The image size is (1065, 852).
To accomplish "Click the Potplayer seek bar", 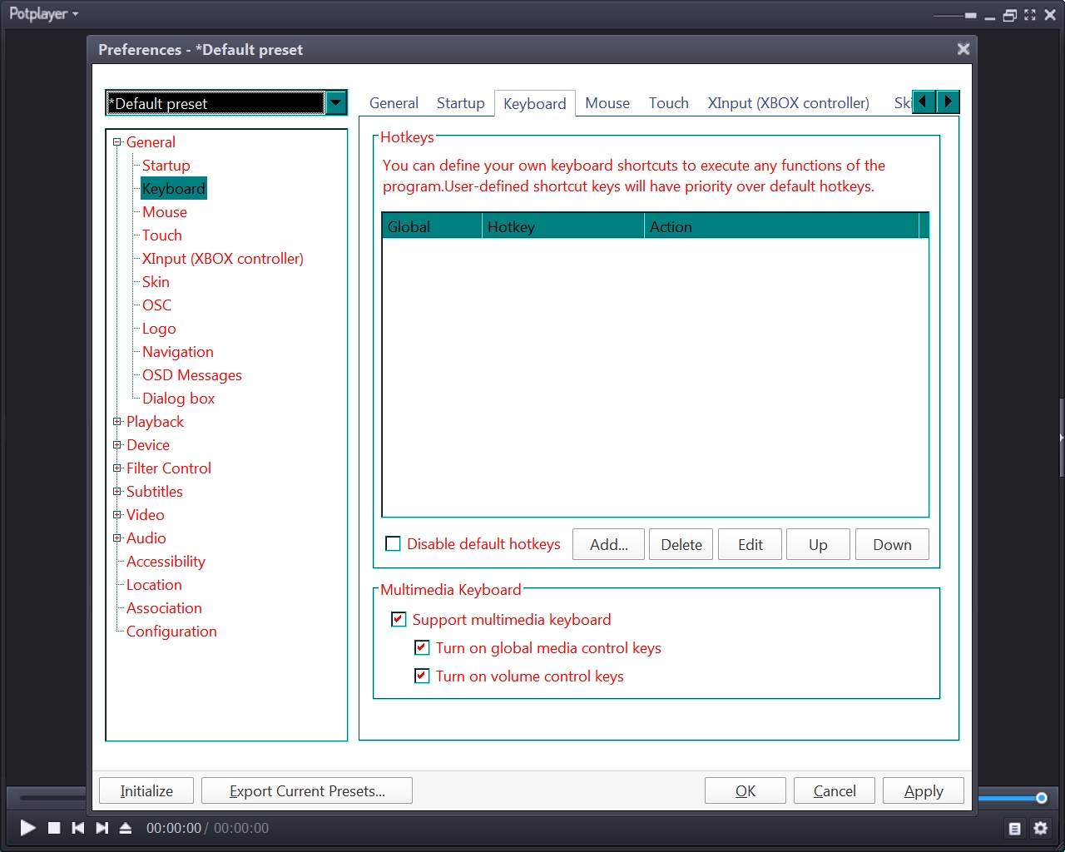I will (x=52, y=798).
